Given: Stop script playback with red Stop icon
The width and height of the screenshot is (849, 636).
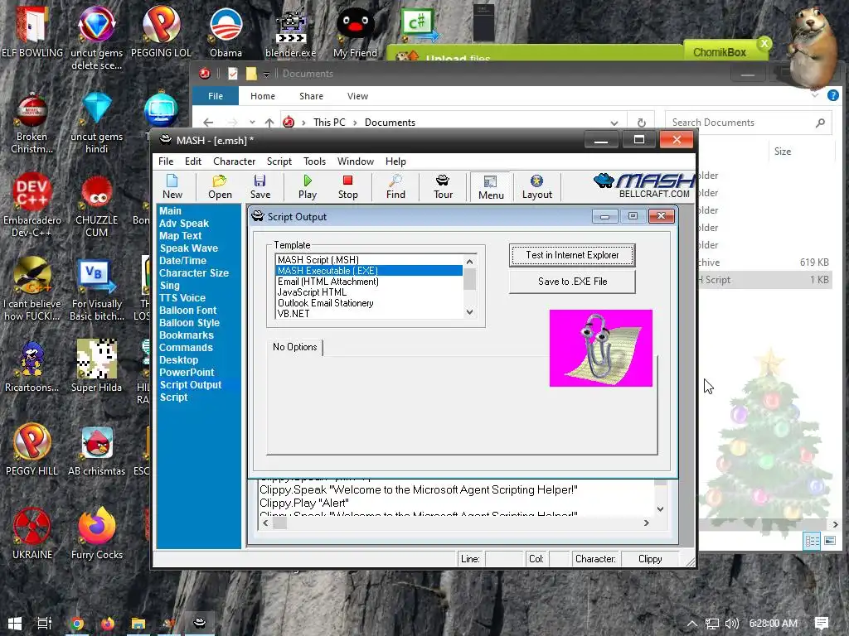Looking at the screenshot, I should pos(347,186).
